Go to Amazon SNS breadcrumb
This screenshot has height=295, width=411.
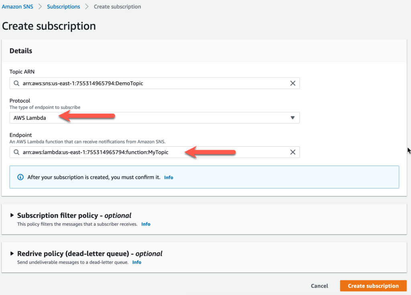click(18, 6)
